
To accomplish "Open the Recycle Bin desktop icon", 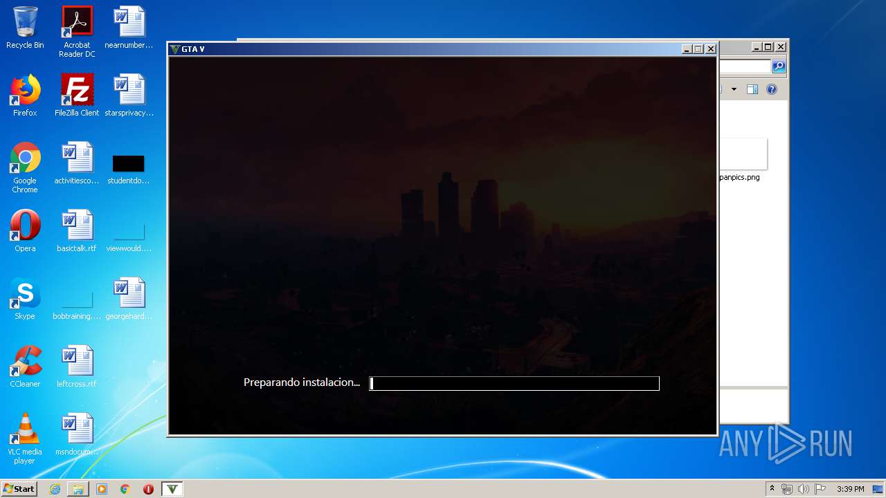I will tap(25, 28).
